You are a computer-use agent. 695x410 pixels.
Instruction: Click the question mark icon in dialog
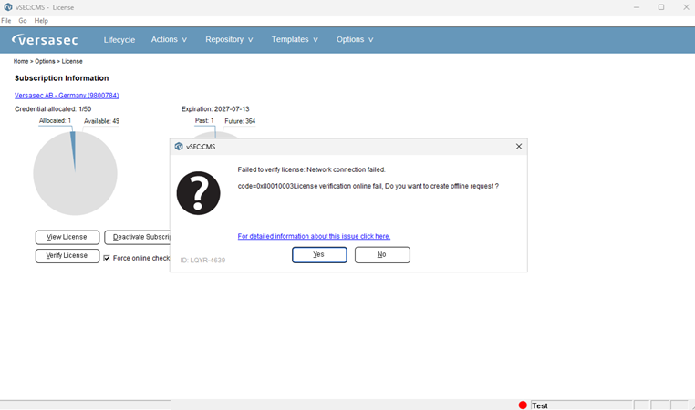click(x=198, y=193)
